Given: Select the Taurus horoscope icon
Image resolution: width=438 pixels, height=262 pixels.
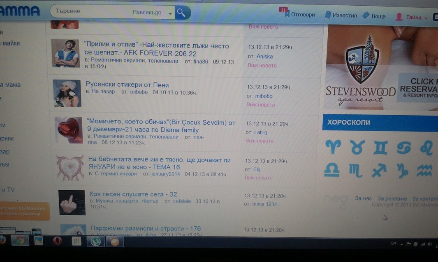Looking at the screenshot, I should coord(357,147).
